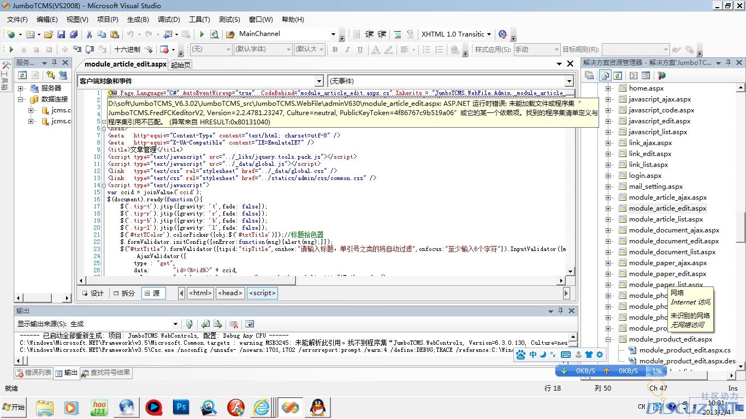Viewport: 746px width, 419px height.
Task: Click Refresh icon in Solution Explorer toolbar
Action: click(x=617, y=75)
